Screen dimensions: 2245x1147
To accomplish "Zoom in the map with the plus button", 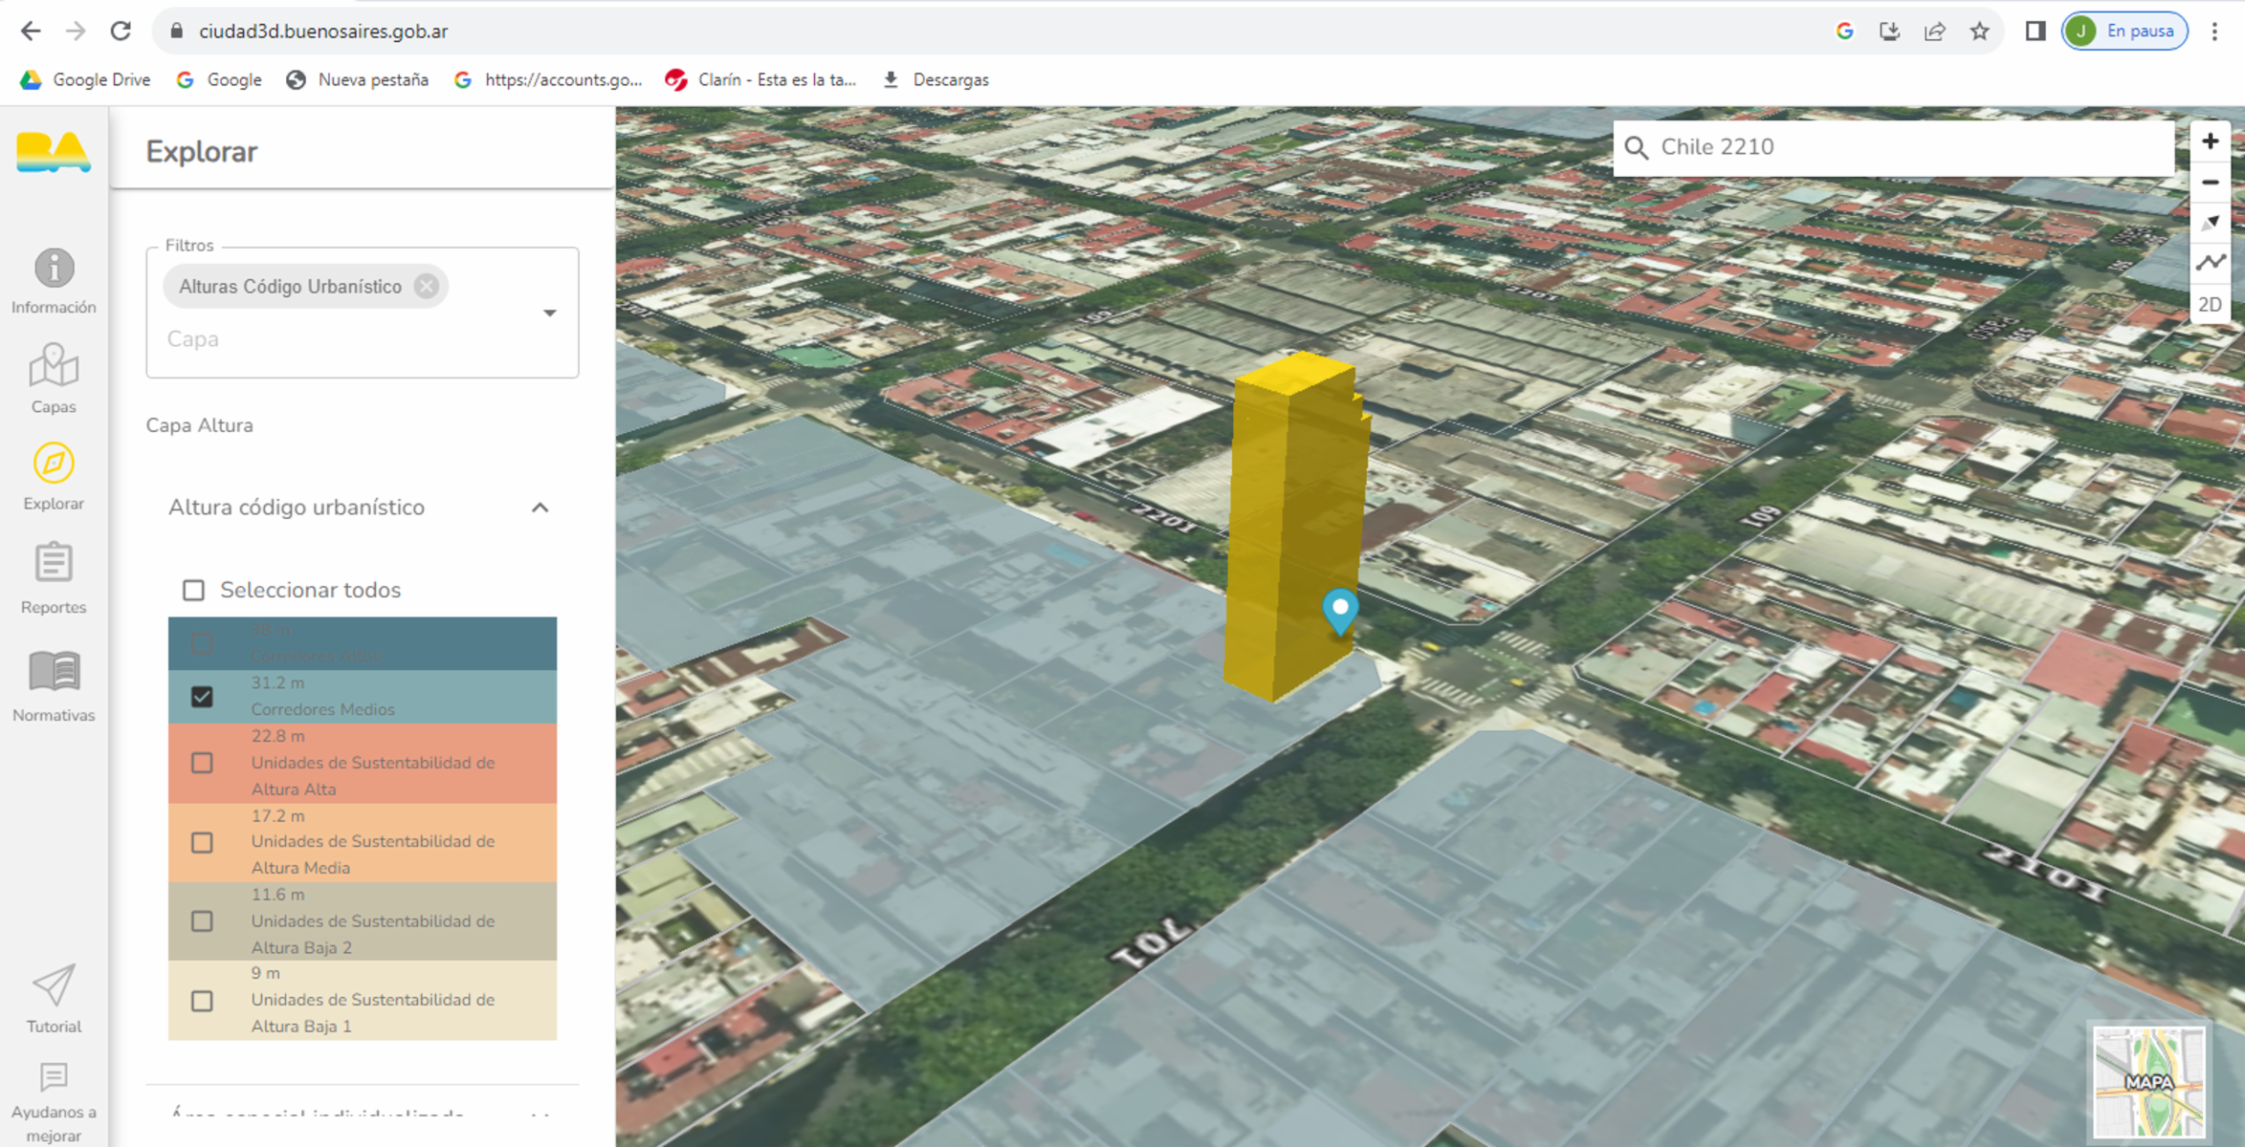I will point(2210,141).
